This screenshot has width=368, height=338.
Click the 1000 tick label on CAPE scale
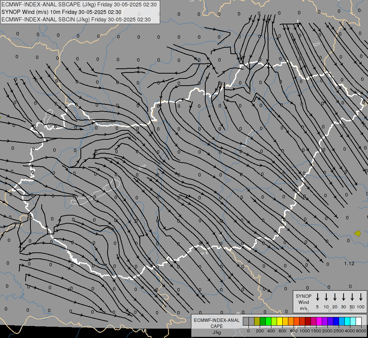point(305,331)
